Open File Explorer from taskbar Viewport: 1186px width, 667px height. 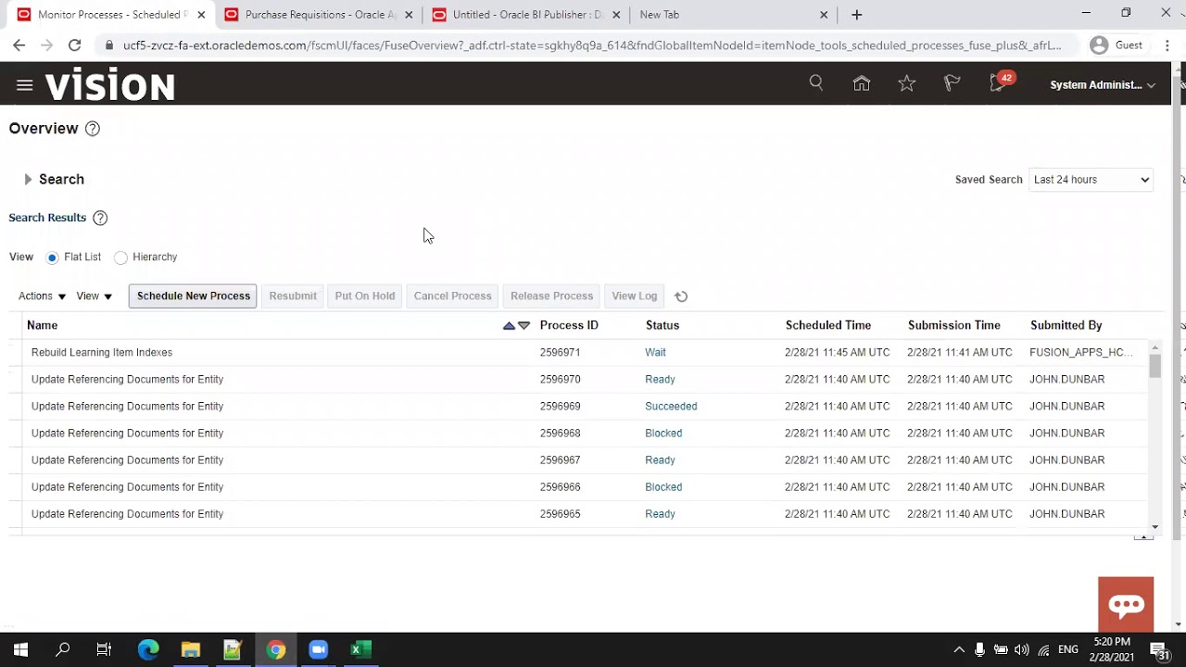[x=191, y=649]
